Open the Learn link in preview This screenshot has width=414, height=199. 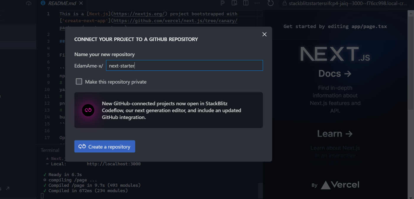(x=335, y=133)
